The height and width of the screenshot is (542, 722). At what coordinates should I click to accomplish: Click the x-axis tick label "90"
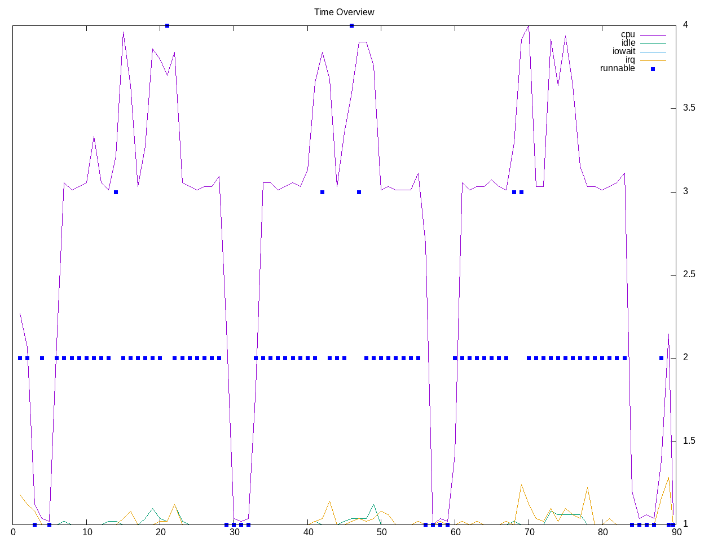coord(676,532)
